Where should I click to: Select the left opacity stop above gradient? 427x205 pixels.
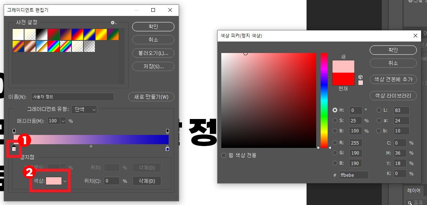pyautogui.click(x=14, y=132)
